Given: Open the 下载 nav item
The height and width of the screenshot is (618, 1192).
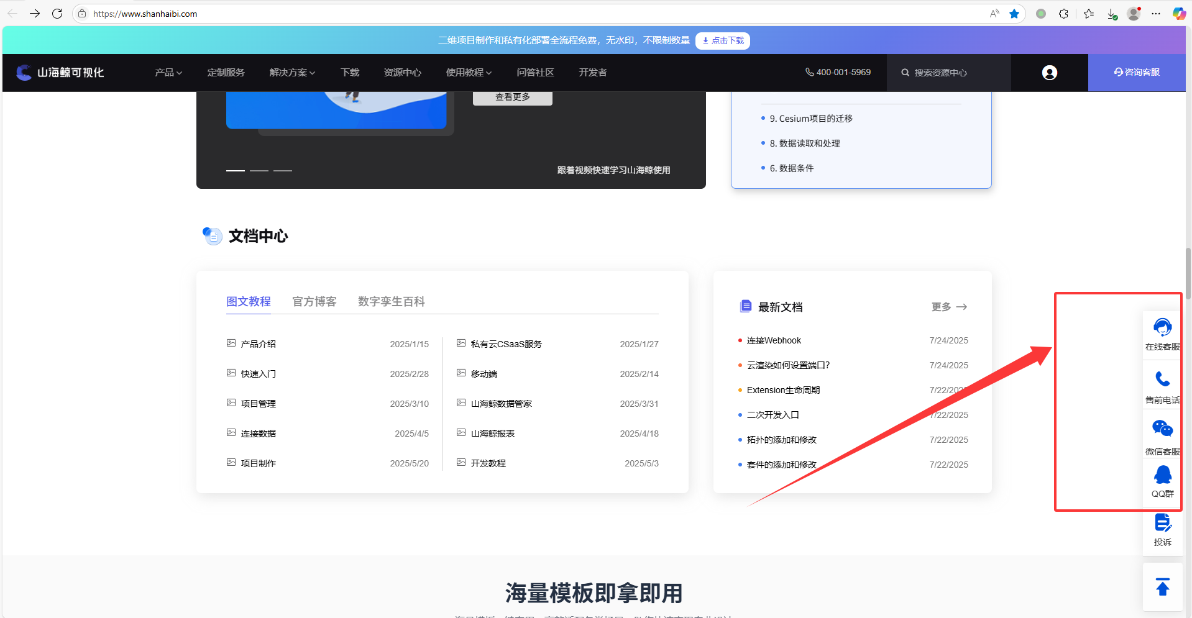Looking at the screenshot, I should [350, 73].
